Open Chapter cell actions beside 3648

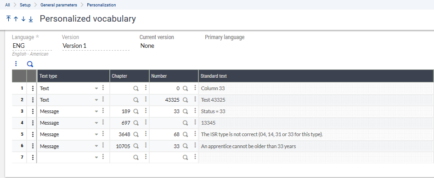146,134
